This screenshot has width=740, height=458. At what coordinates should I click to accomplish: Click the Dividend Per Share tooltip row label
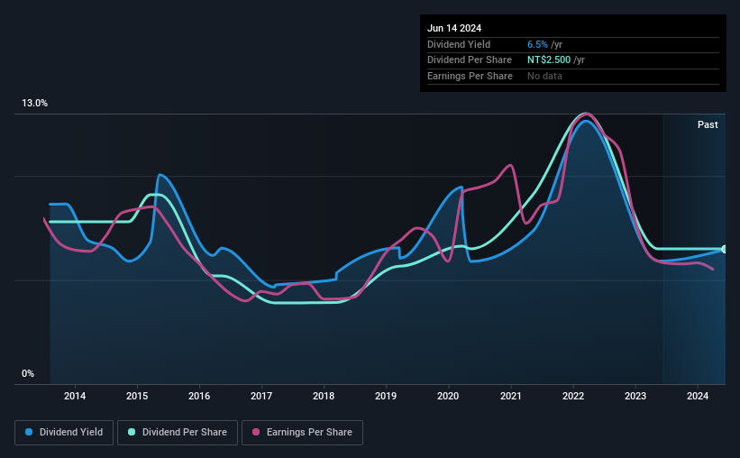pos(469,60)
